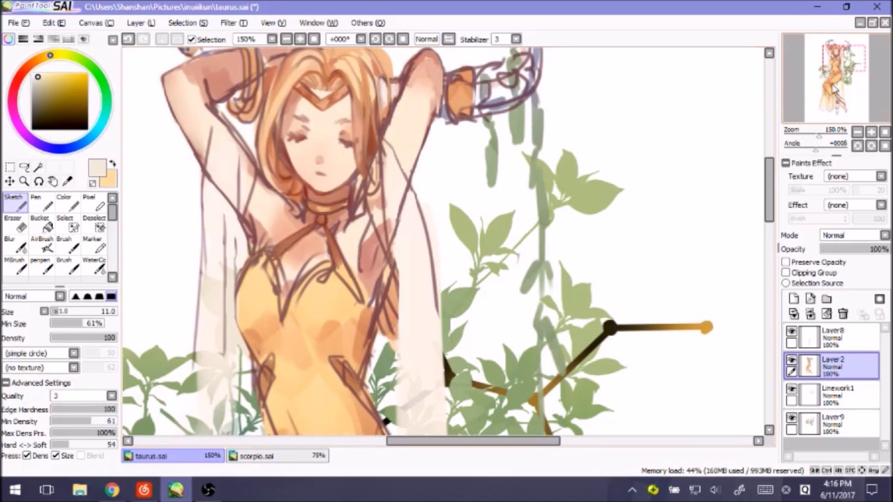Switch to the taurus.sai document tab
893x502 pixels.
click(x=172, y=455)
